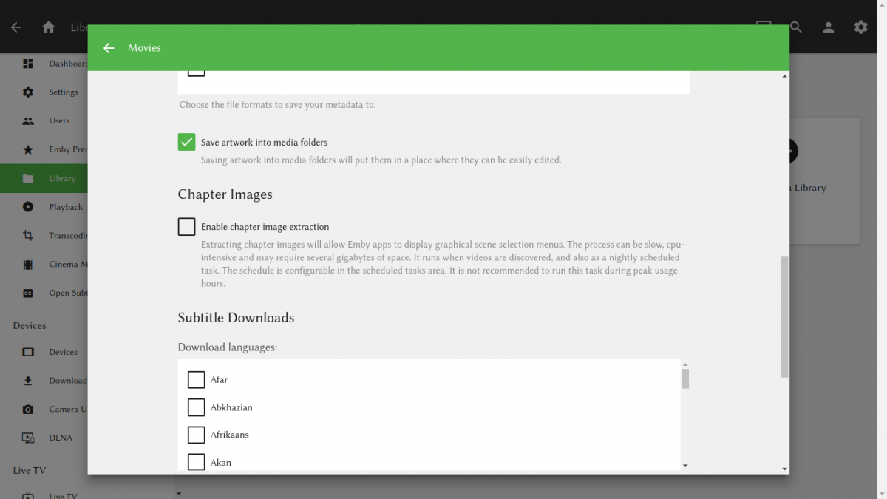
Task: Click the dialog scrollbar down arrow
Action: point(785,469)
